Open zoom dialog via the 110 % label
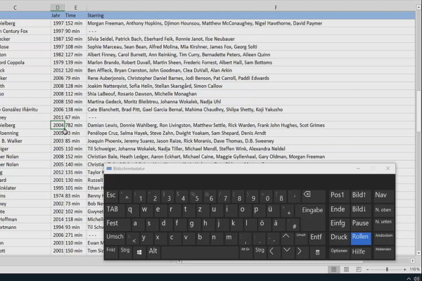Image resolution: width=422 pixels, height=281 pixels. pyautogui.click(x=414, y=269)
